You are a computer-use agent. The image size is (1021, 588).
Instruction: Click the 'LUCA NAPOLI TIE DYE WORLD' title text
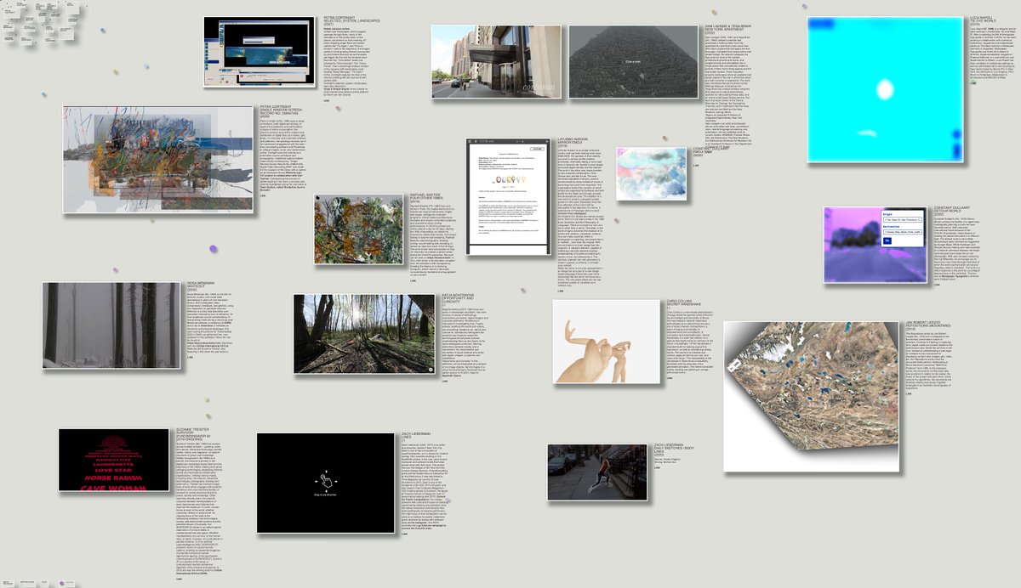pyautogui.click(x=984, y=21)
